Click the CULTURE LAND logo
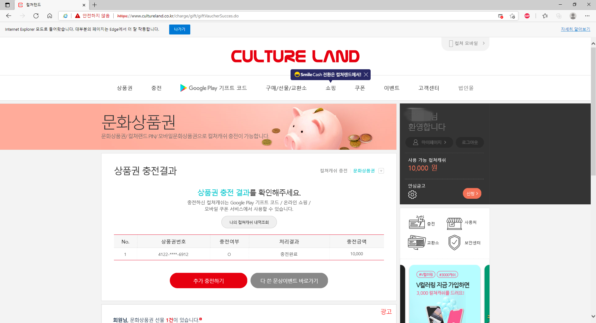This screenshot has width=596, height=323. 295,56
